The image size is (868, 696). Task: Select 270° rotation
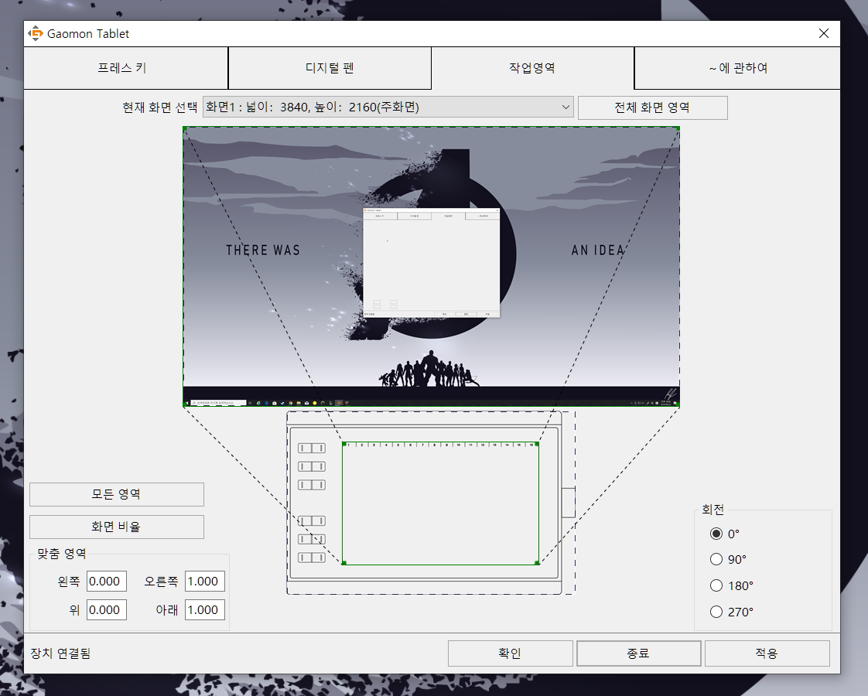coord(716,612)
